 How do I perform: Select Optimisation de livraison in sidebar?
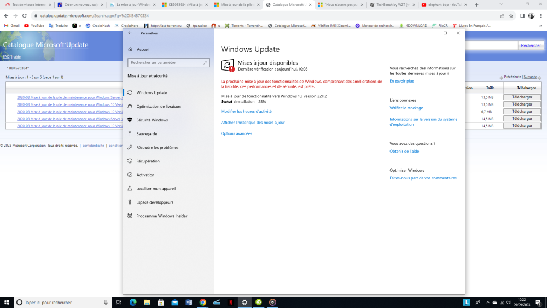click(x=158, y=106)
